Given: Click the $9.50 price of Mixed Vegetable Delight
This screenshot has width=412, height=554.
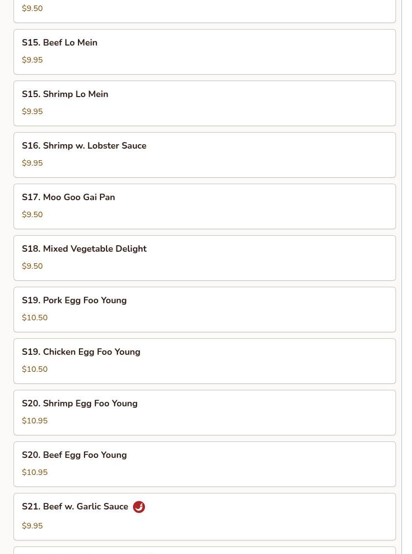Looking at the screenshot, I should pyautogui.click(x=32, y=266).
